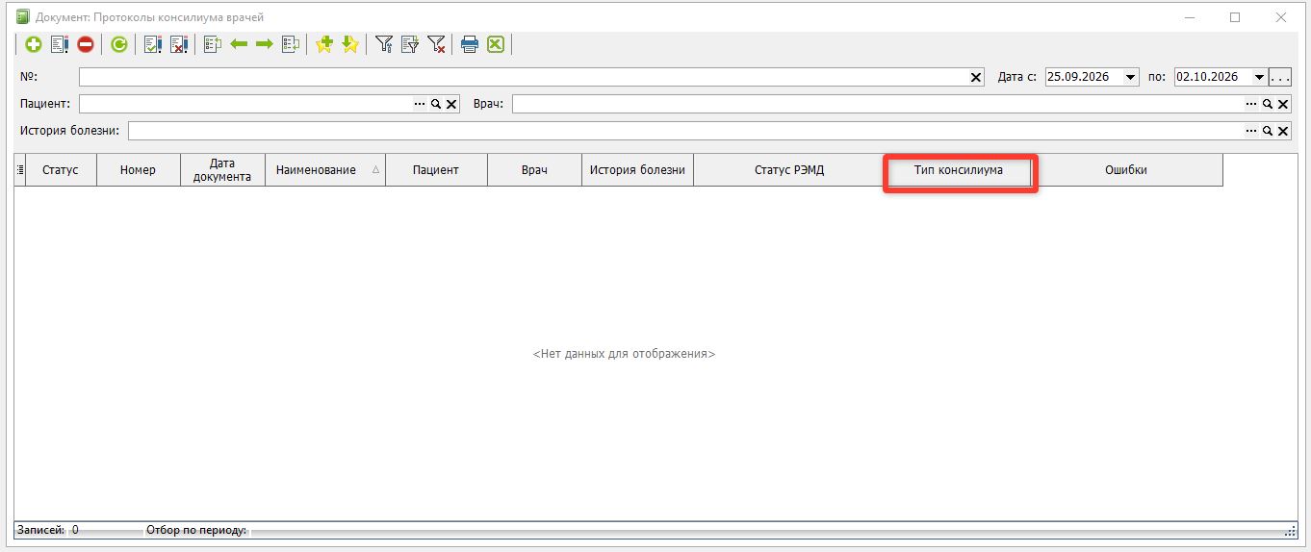The height and width of the screenshot is (552, 1311).
Task: Click the Пациент field magnifier search icon
Action: point(436,104)
